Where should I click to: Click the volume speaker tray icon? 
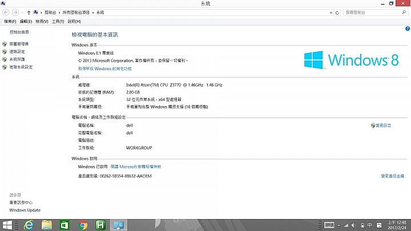click(353, 225)
